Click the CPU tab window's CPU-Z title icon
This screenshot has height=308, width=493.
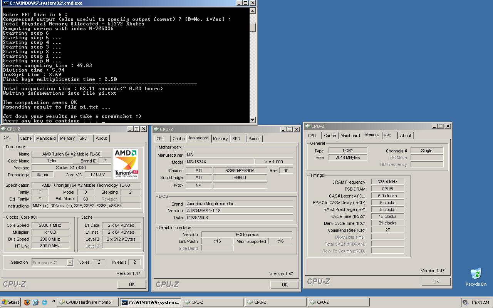click(4, 129)
